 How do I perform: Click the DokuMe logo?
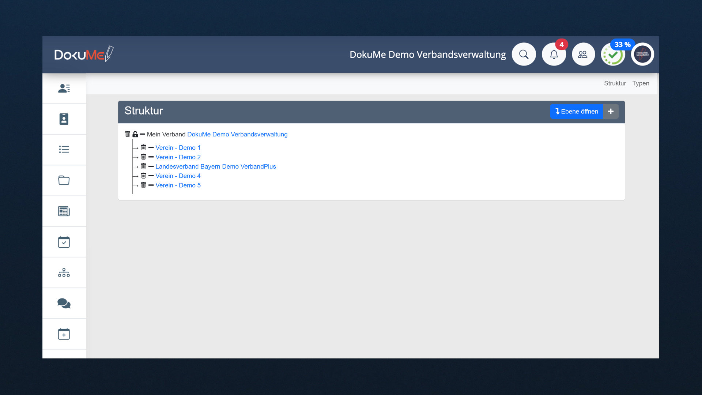click(x=84, y=54)
